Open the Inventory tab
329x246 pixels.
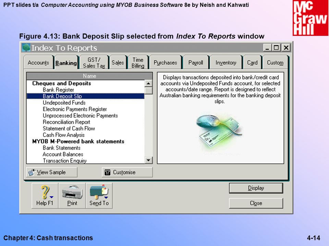click(x=226, y=62)
